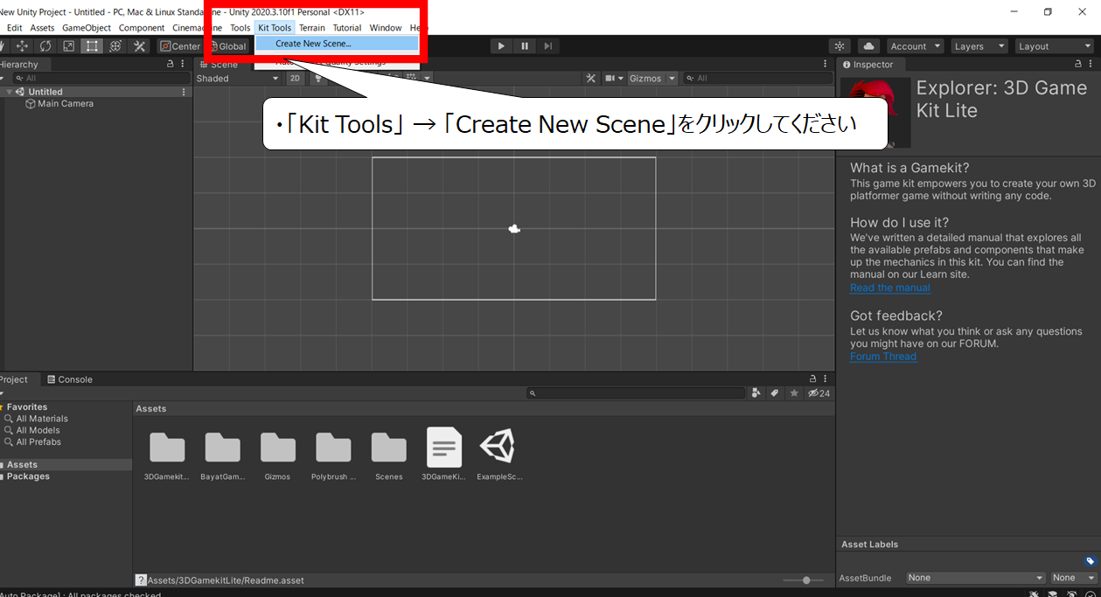
Task: Open the asset labels tag icon
Action: (x=1090, y=561)
